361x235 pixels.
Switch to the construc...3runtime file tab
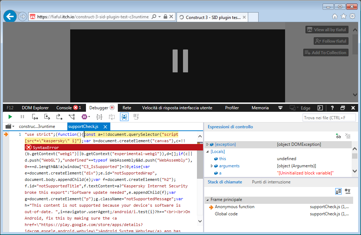click(37, 126)
